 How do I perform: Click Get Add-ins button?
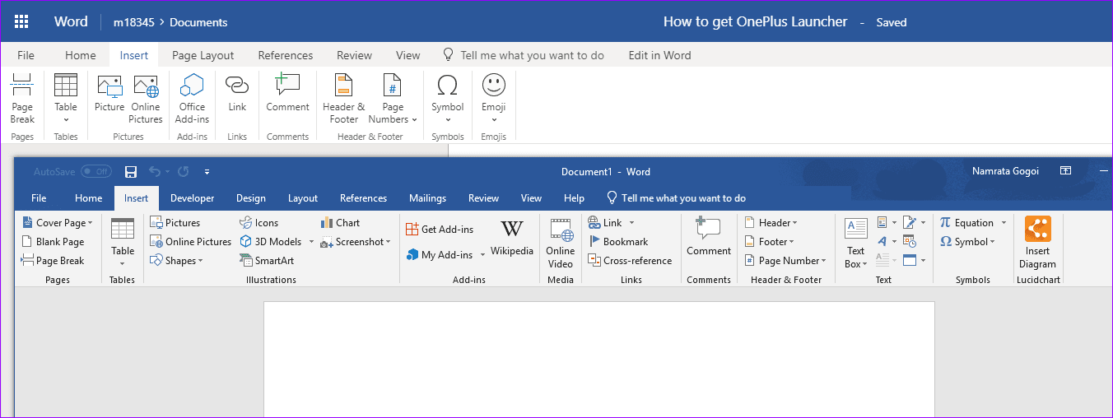point(440,230)
